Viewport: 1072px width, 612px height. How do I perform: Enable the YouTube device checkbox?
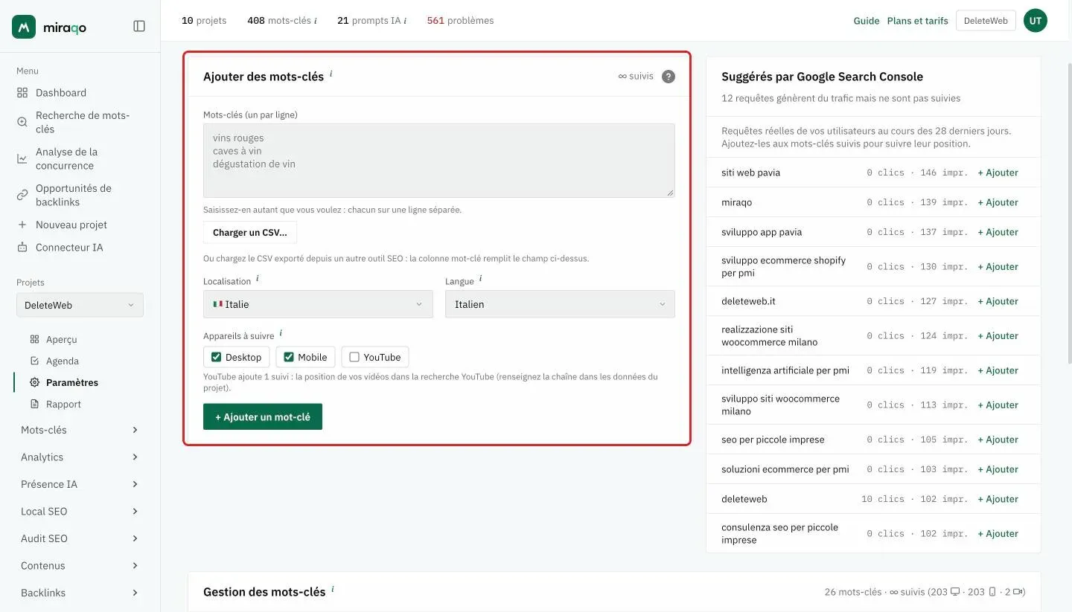pyautogui.click(x=354, y=357)
